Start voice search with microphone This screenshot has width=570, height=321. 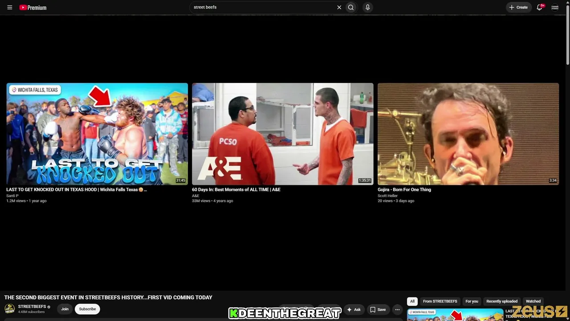(x=367, y=7)
